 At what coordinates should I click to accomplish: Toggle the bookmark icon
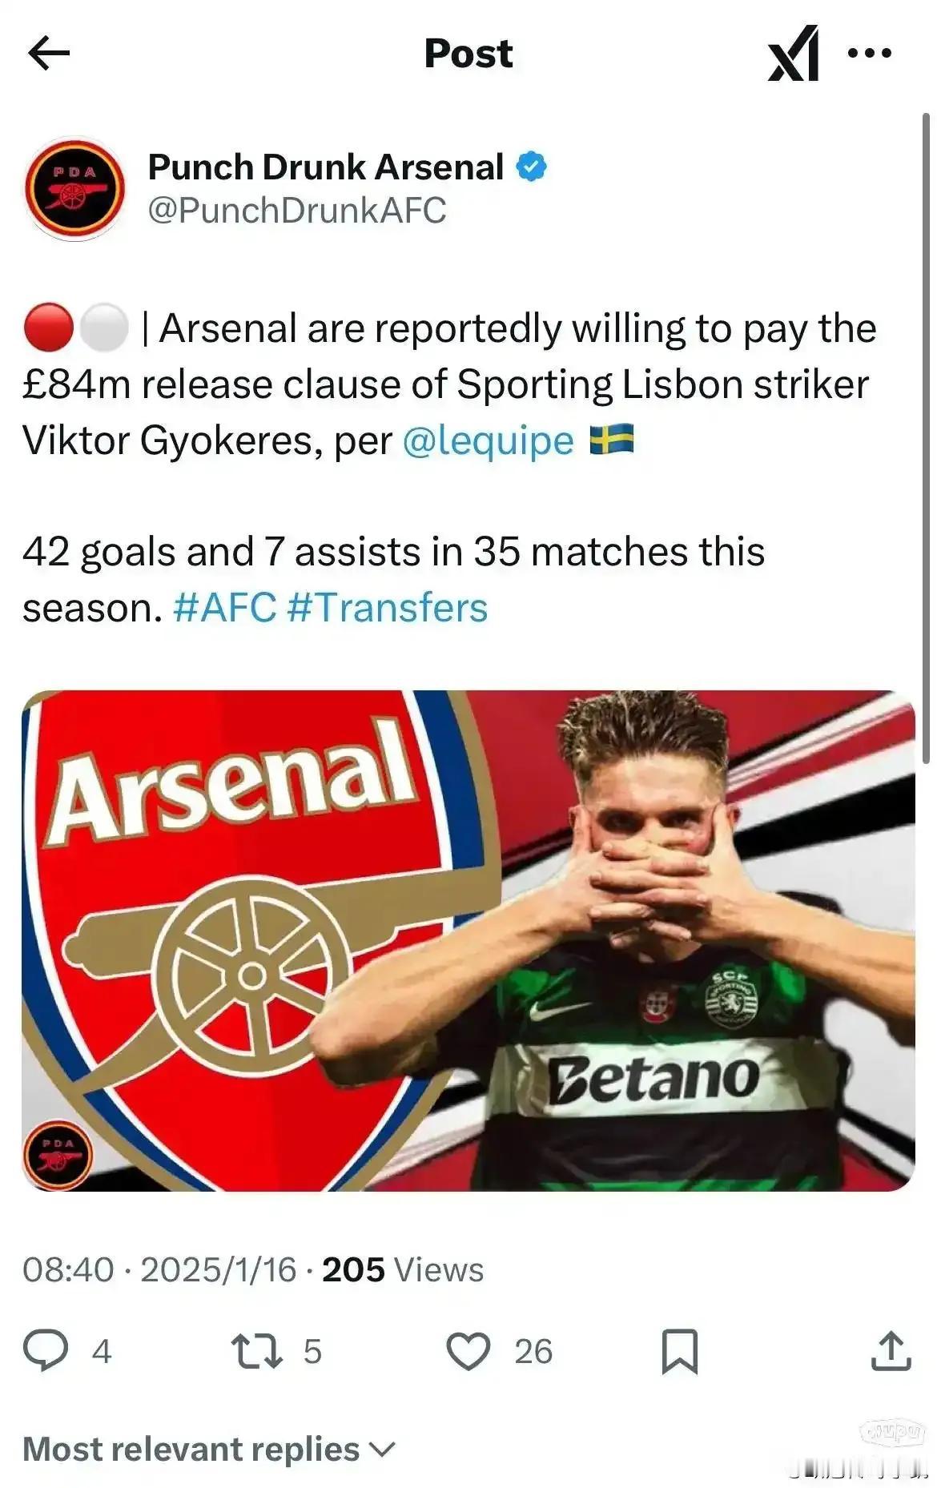(x=680, y=1351)
